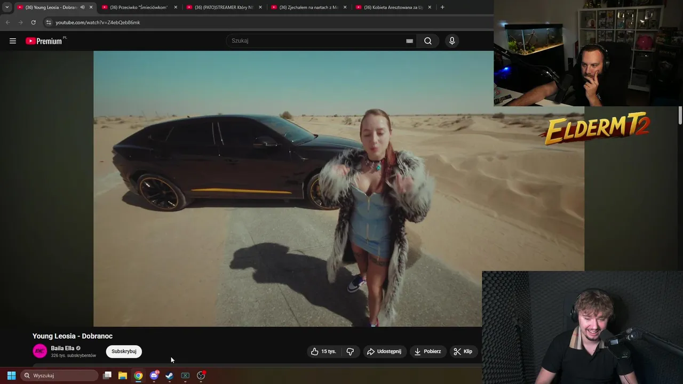
Task: Open File Explorer from taskbar
Action: (x=123, y=375)
